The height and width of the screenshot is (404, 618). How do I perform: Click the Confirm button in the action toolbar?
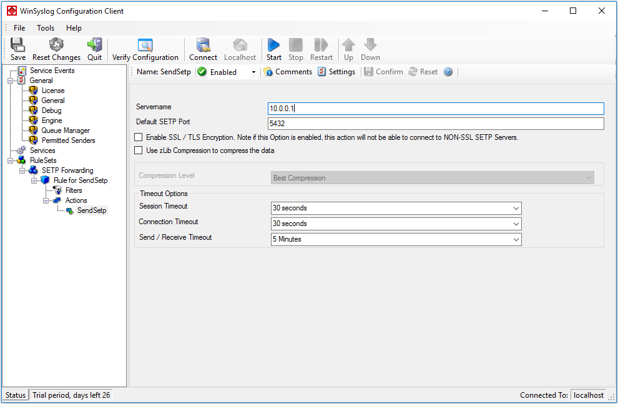point(384,72)
